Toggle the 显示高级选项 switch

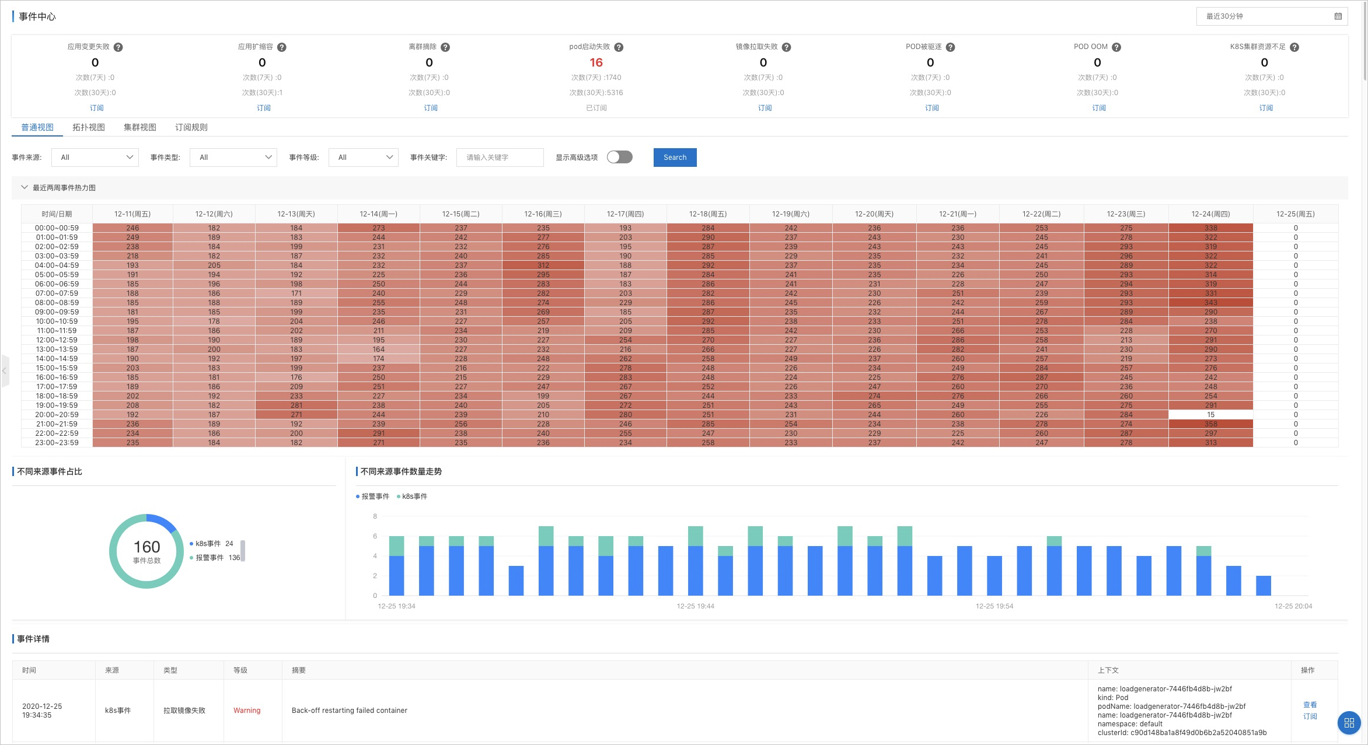(x=619, y=157)
